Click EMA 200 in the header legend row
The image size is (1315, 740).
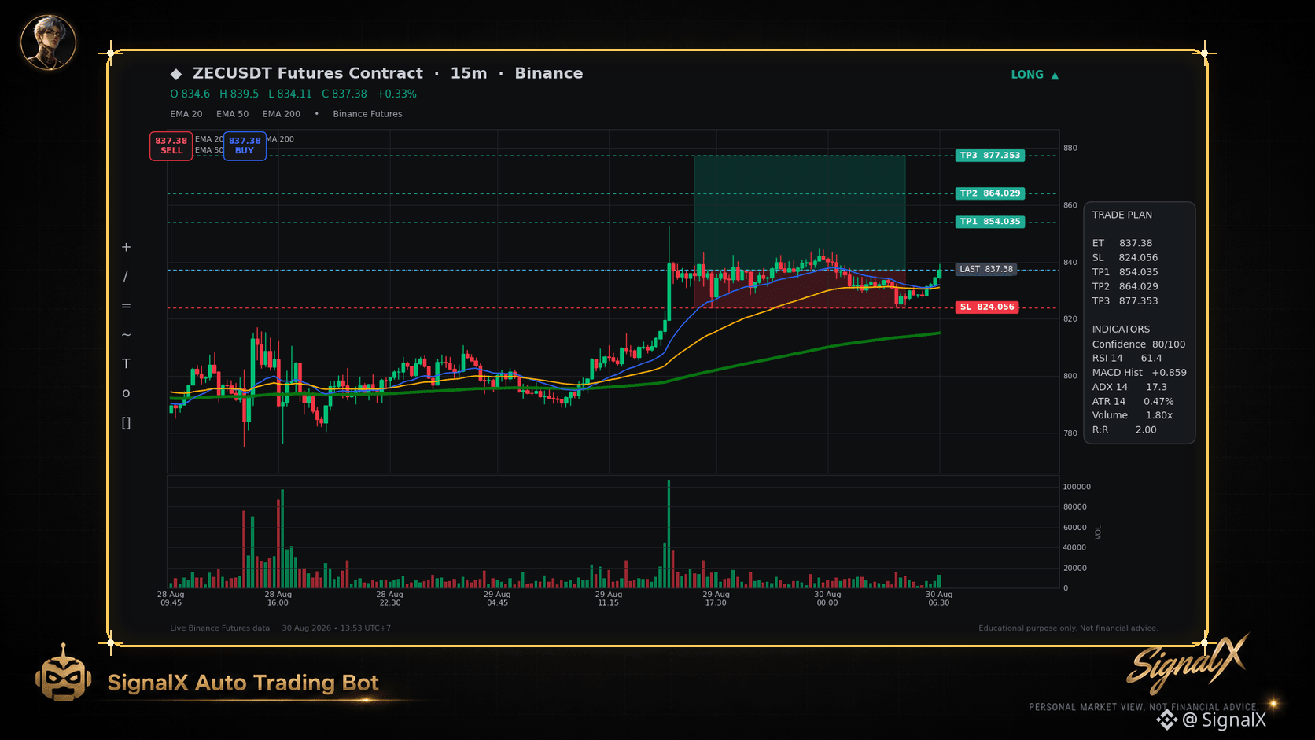[x=282, y=114]
